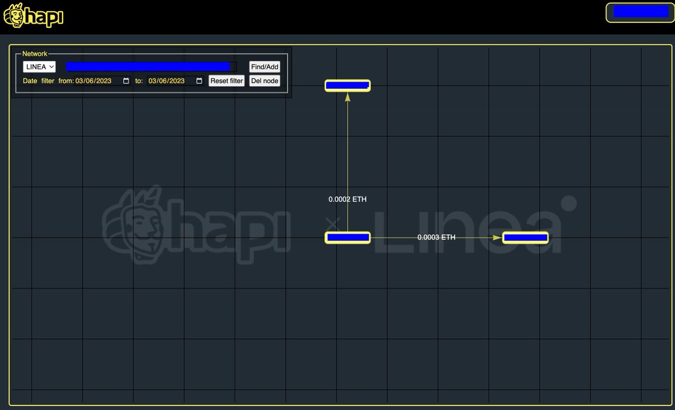Viewport: 675px width, 410px height.
Task: Click the hapi logo in header
Action: (x=33, y=15)
